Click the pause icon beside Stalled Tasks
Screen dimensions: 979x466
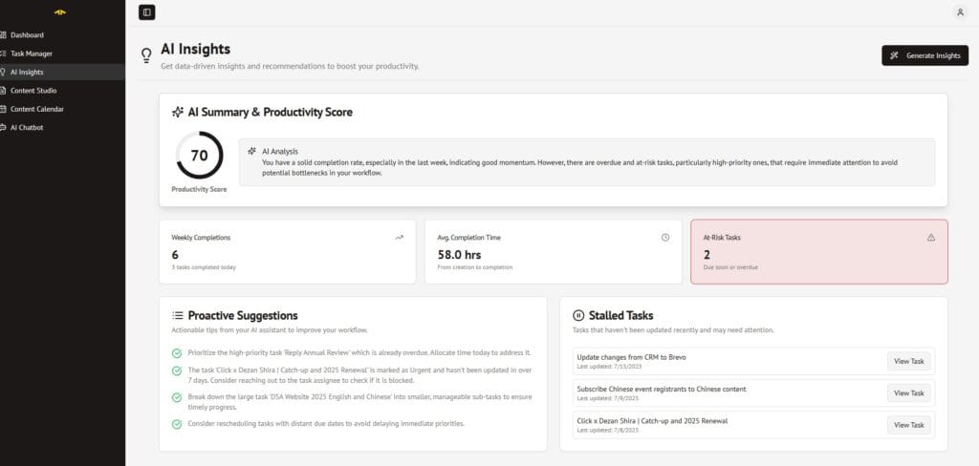pos(578,315)
